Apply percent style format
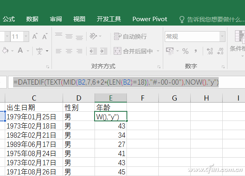Viewport: 245px width, 176px height. 185,51
